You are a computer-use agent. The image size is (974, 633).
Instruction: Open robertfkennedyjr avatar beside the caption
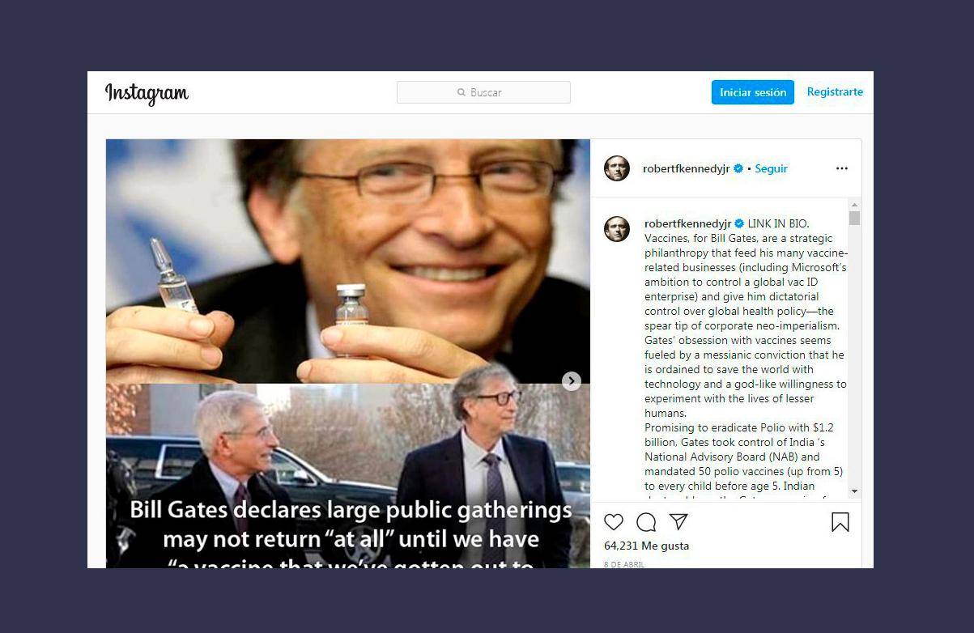tap(617, 229)
